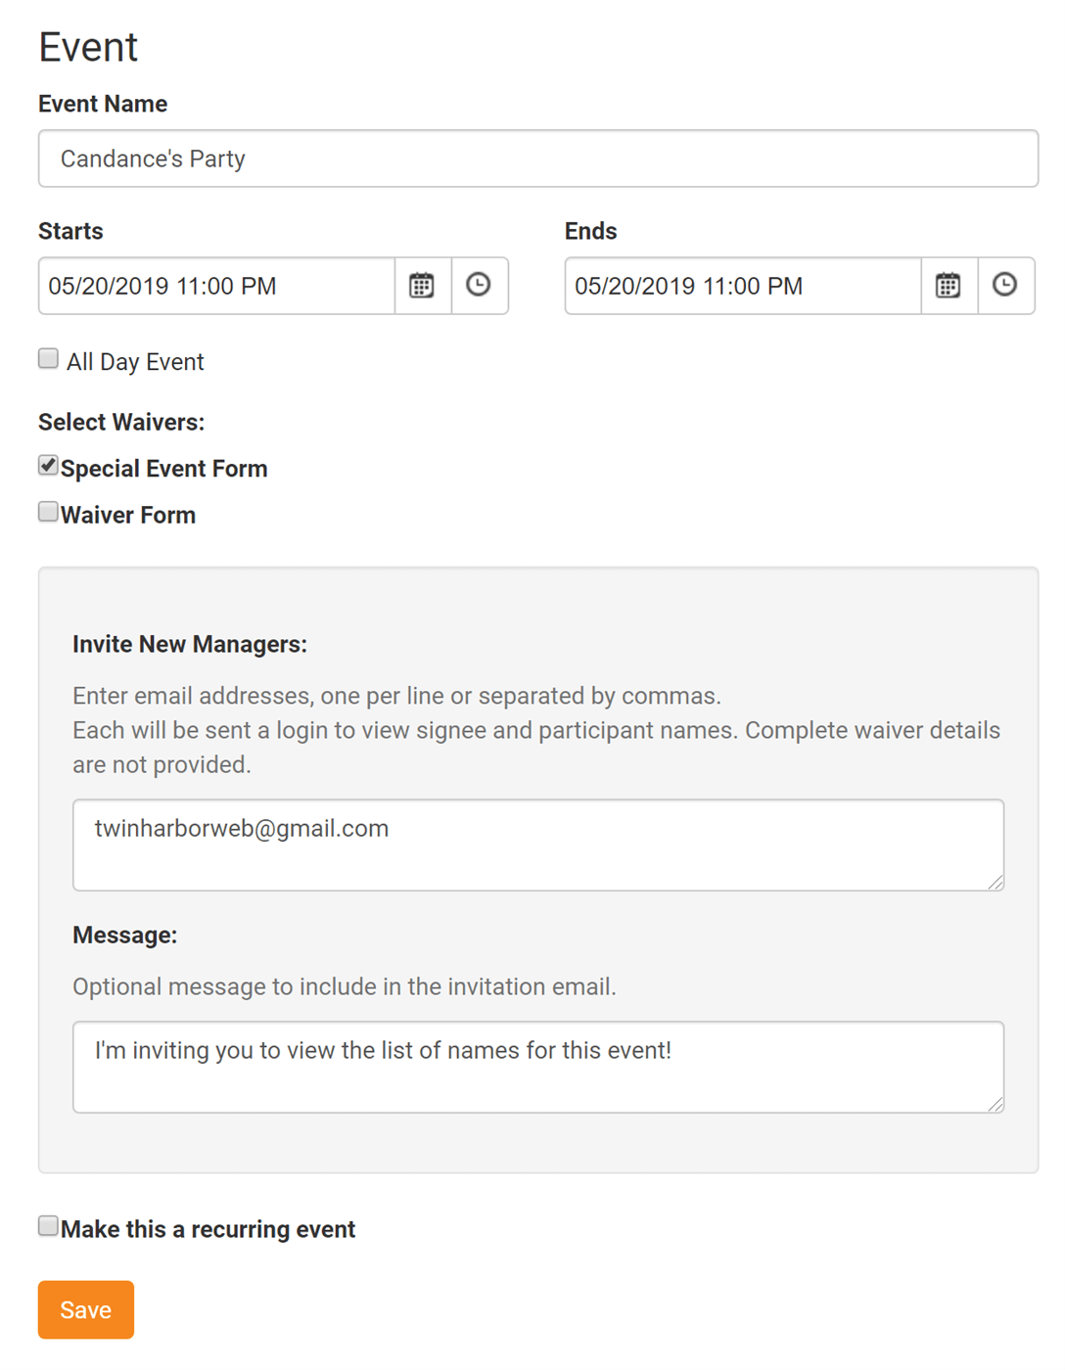Open the Ends time picker
Viewport: 1065px width, 1370px height.
(1006, 286)
